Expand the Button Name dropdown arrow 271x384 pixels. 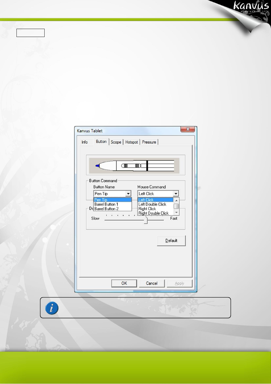coord(128,194)
